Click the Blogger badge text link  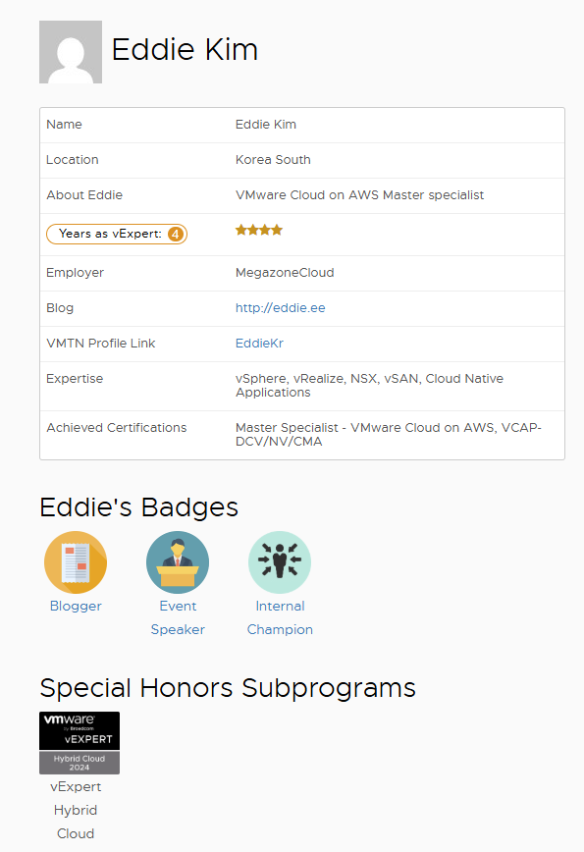point(76,607)
